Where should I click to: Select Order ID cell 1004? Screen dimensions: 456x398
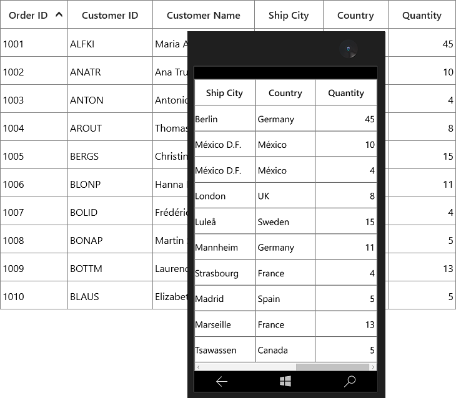[x=34, y=127]
